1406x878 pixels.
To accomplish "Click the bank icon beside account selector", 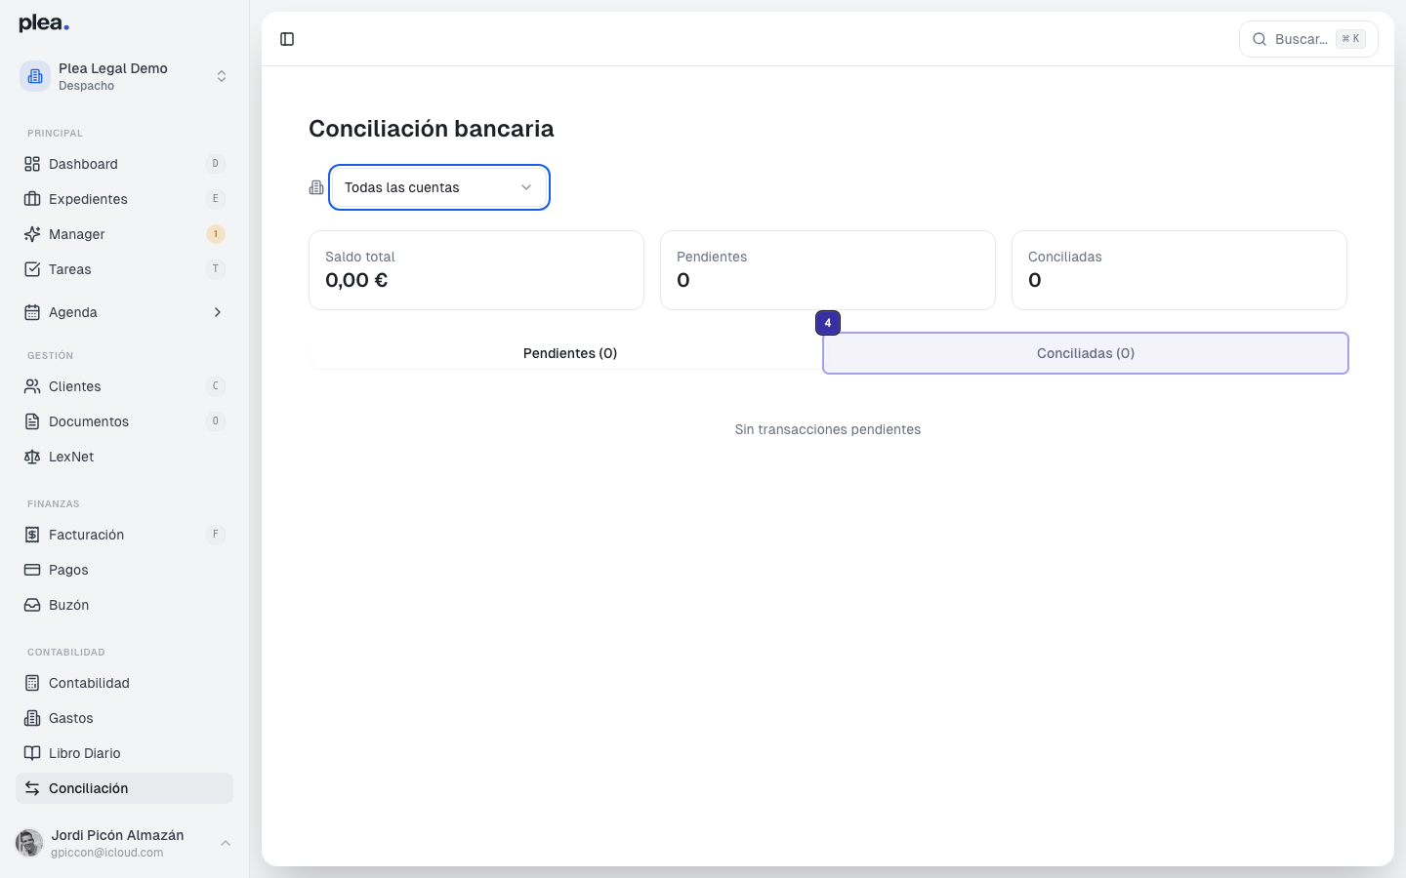I will pos(316,187).
